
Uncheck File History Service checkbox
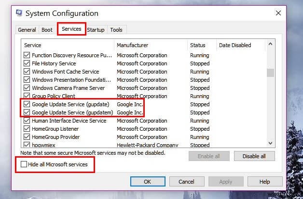pos(27,63)
